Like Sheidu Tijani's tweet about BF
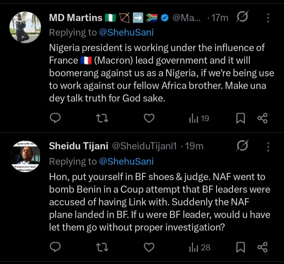Screen dimensions: 284x264 pyautogui.click(x=149, y=247)
